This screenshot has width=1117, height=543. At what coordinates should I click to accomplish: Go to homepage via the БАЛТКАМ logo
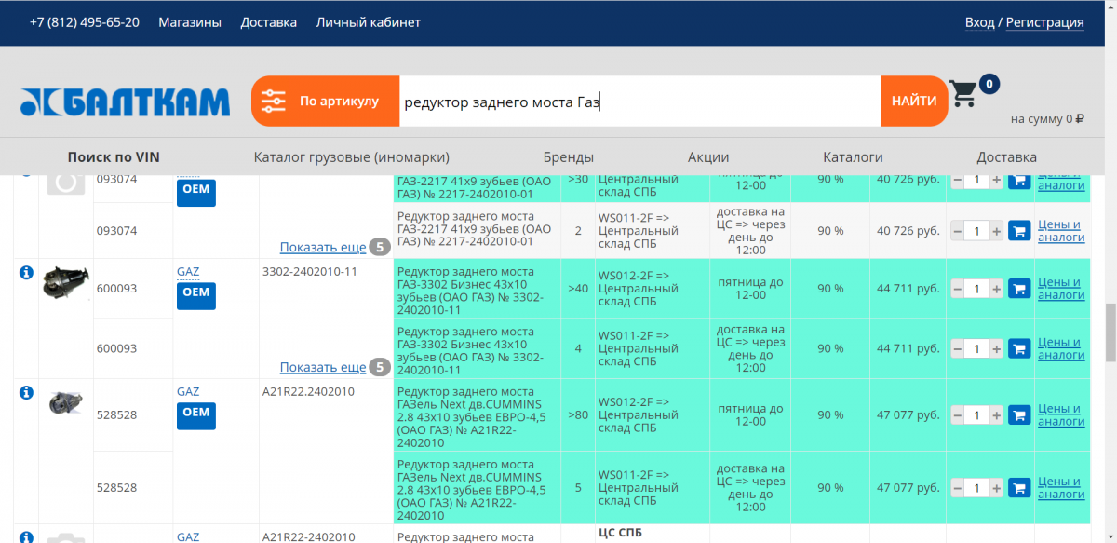point(126,102)
